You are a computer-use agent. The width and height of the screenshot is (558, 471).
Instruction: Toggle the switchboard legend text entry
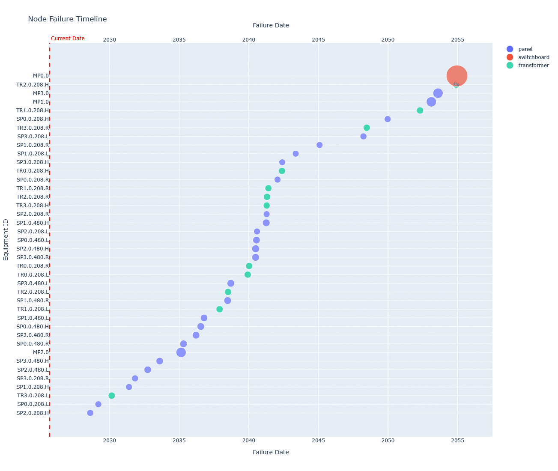pyautogui.click(x=534, y=57)
